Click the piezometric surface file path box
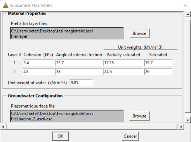This screenshot has width=191, height=142. (67, 116)
